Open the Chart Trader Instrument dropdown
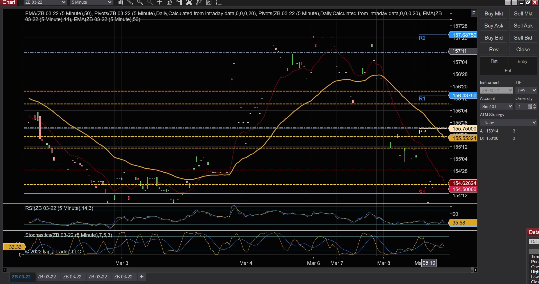Screen dimensions: 539x284 tap(496, 90)
